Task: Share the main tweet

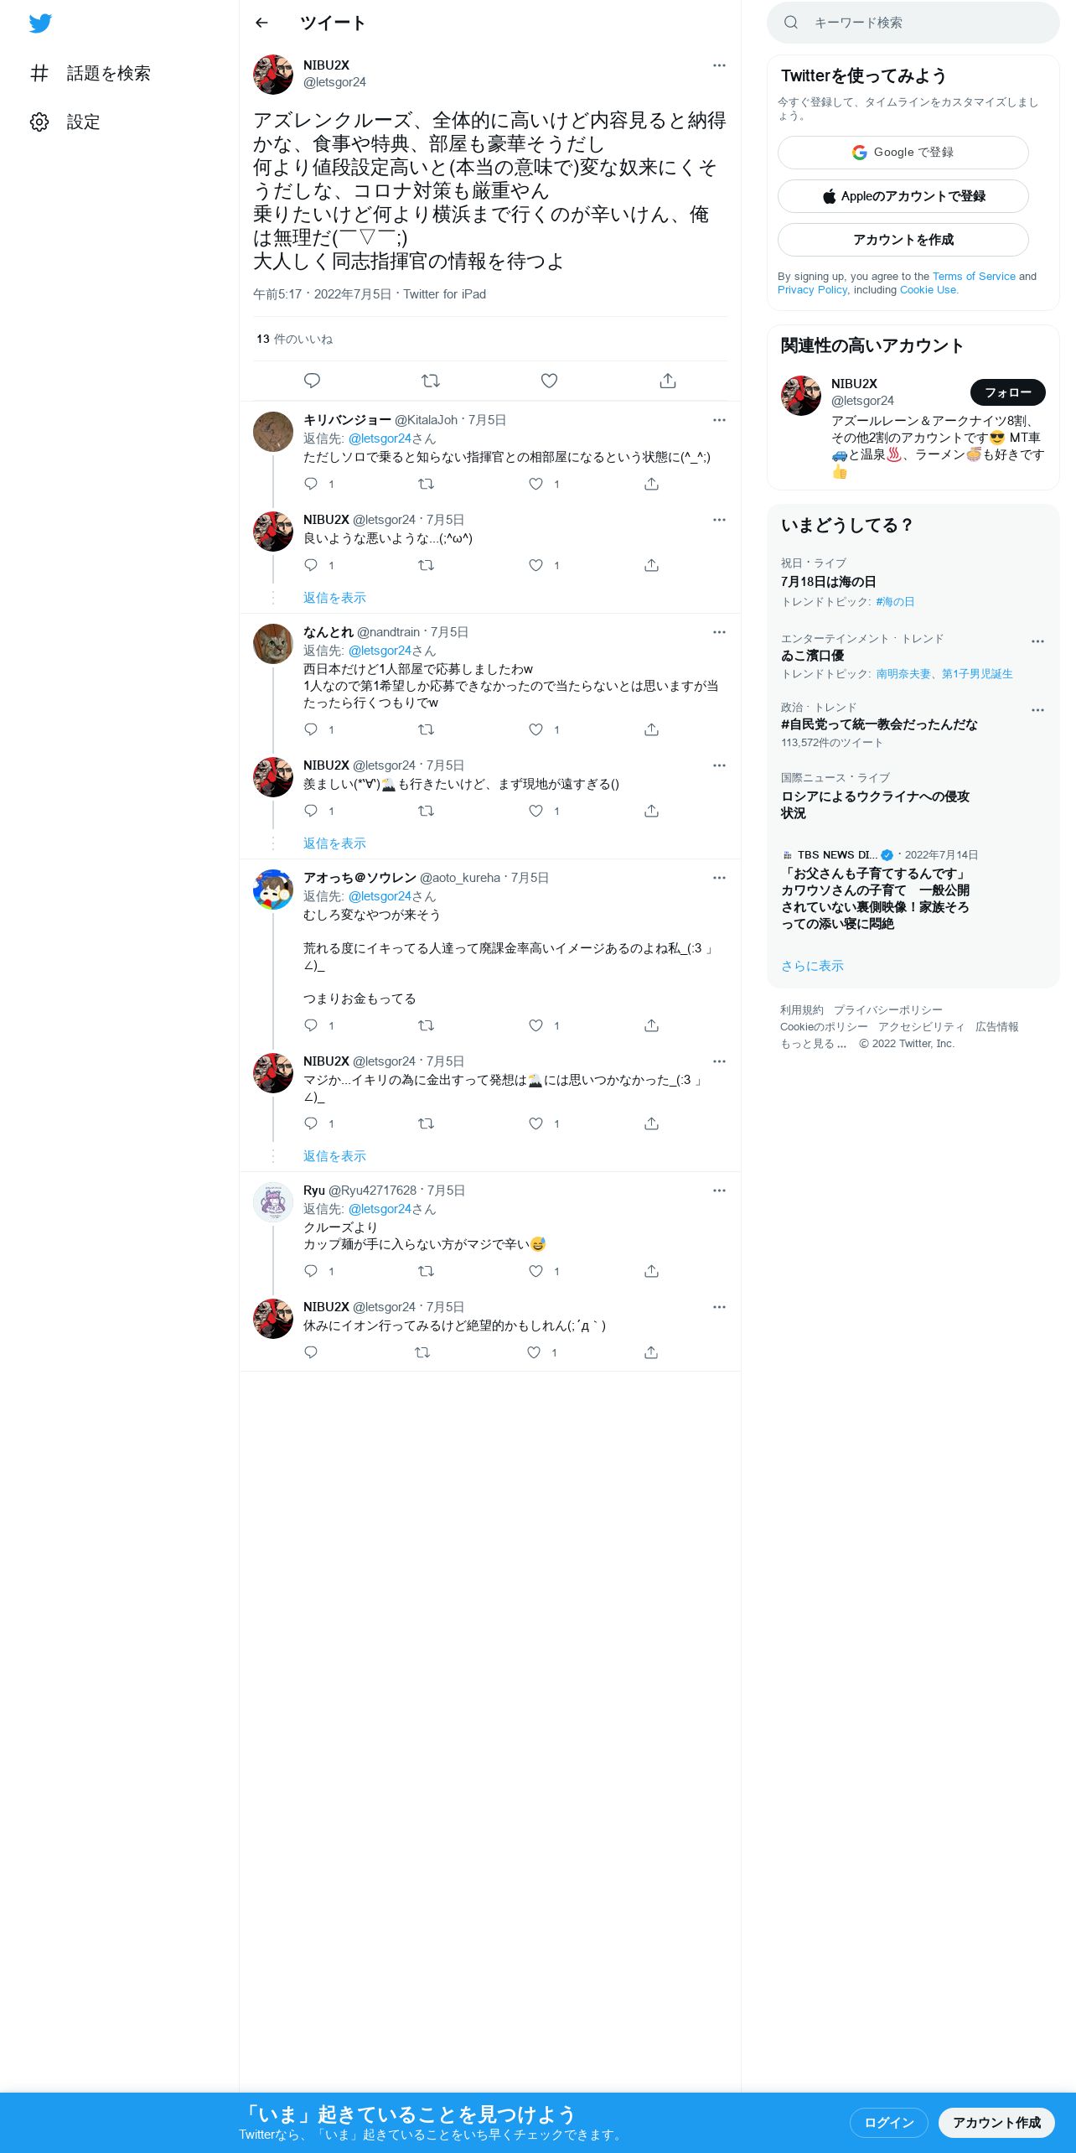Action: 668,381
